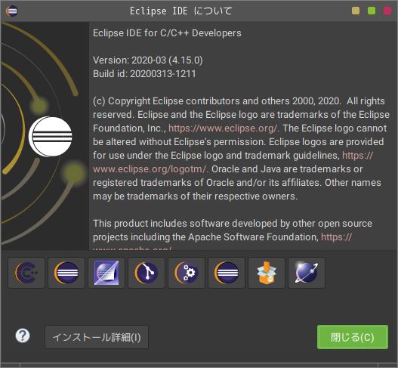The width and height of the screenshot is (398, 368).
Task: Close the window with red button
Action: [387, 11]
